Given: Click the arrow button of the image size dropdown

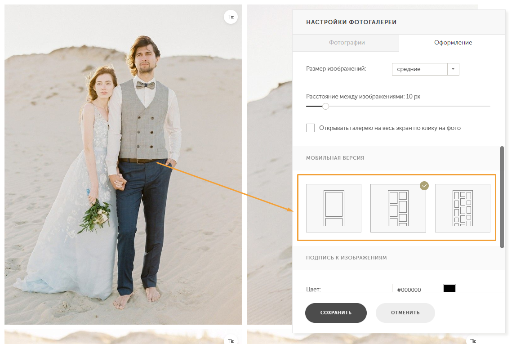Looking at the screenshot, I should click(453, 69).
